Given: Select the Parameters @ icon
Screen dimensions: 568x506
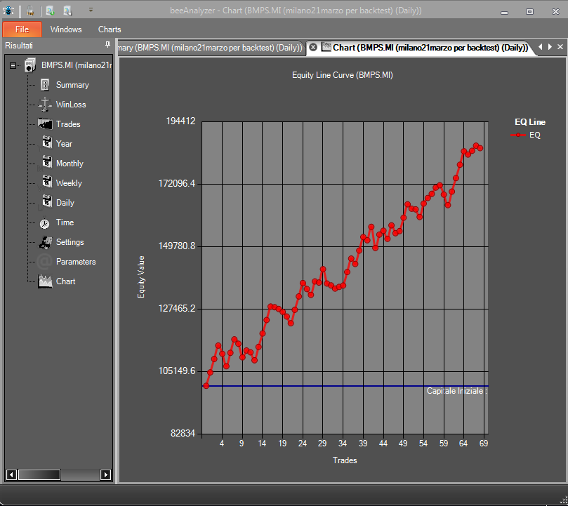Looking at the screenshot, I should [44, 262].
